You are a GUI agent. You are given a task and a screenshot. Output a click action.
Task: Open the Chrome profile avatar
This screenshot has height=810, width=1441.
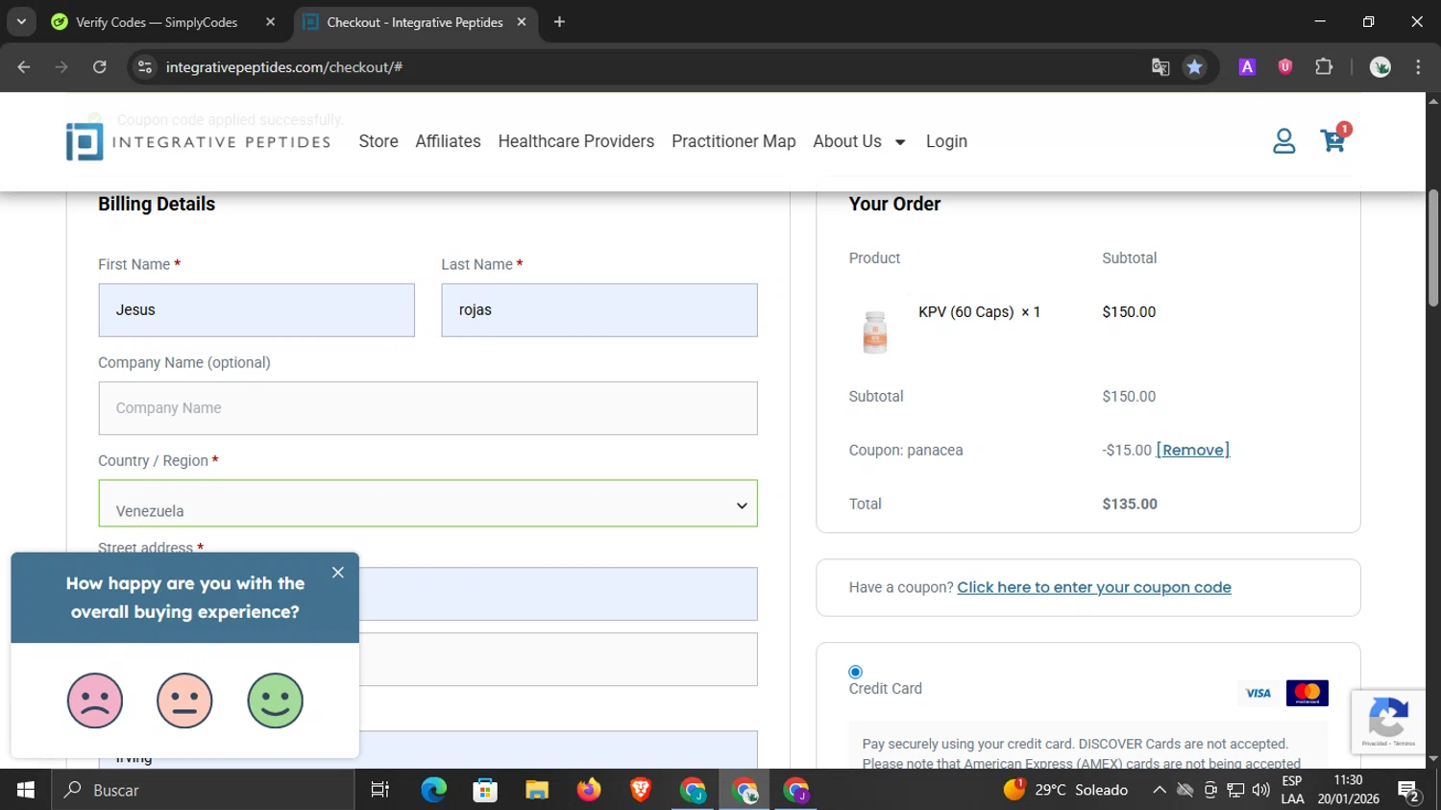tap(1380, 67)
